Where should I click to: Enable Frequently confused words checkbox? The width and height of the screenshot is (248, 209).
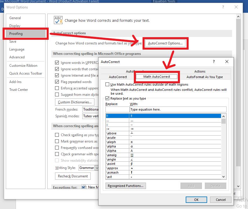57,148
